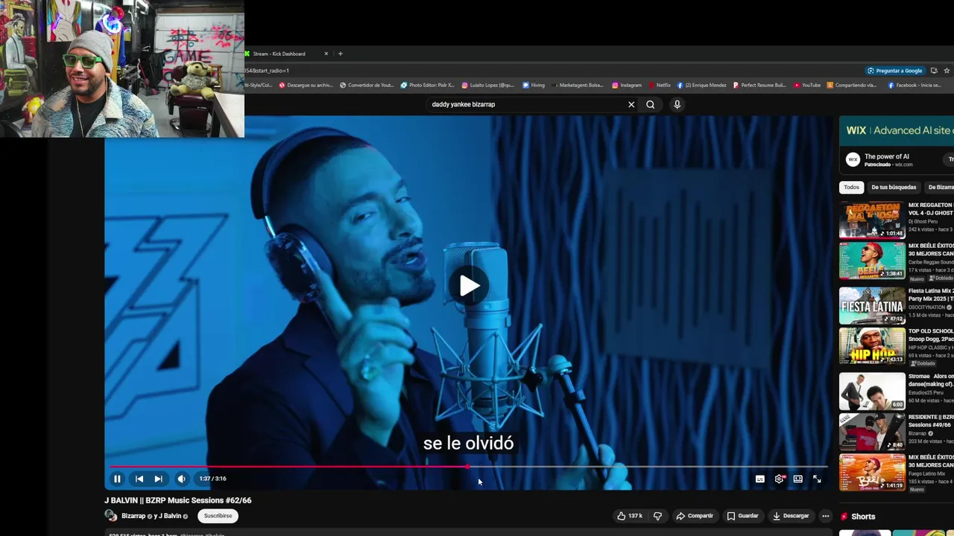Open the Perfect Resume Builder bookmark

(759, 85)
